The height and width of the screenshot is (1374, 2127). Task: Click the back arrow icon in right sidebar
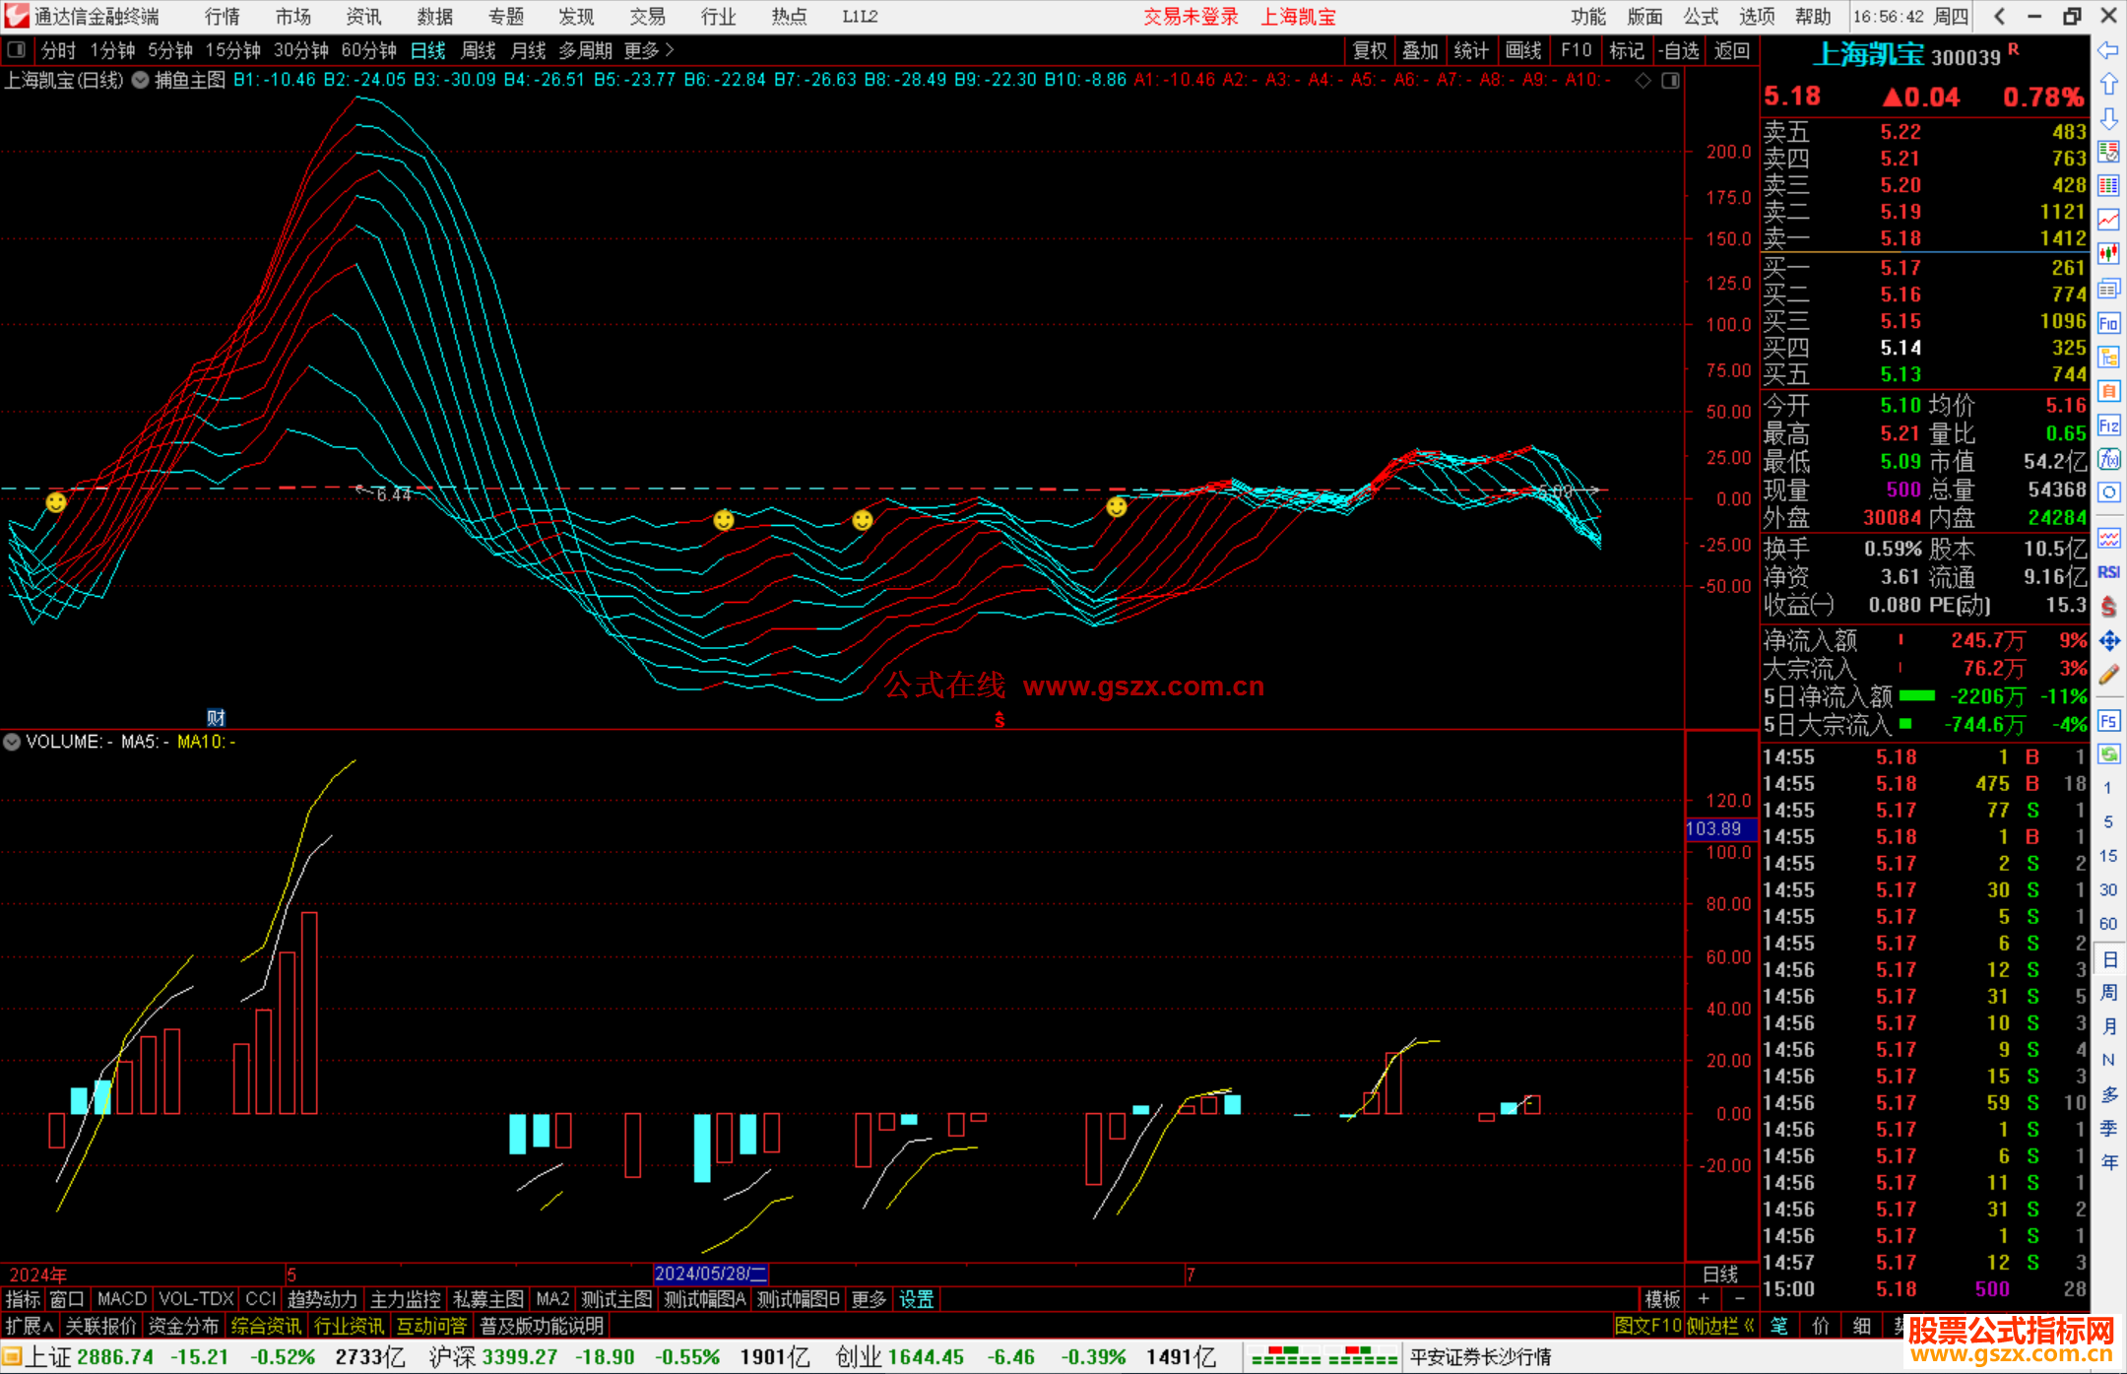pos(2108,50)
